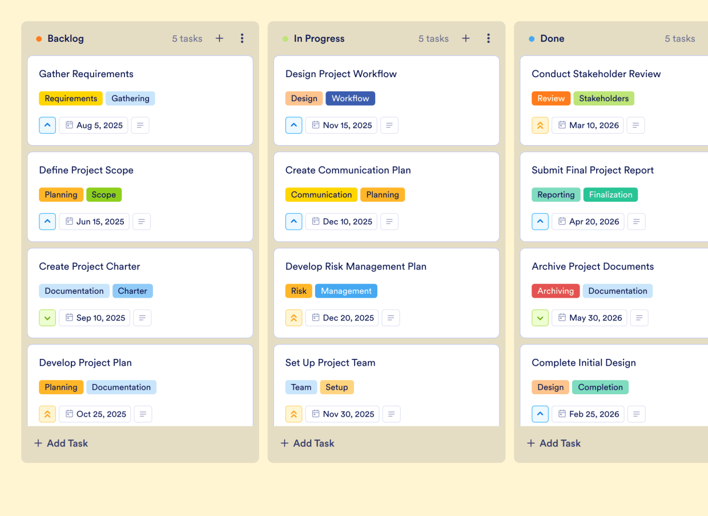Click Add Task in the In Progress column

[x=307, y=443]
